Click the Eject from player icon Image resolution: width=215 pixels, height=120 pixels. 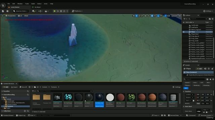(64, 11)
